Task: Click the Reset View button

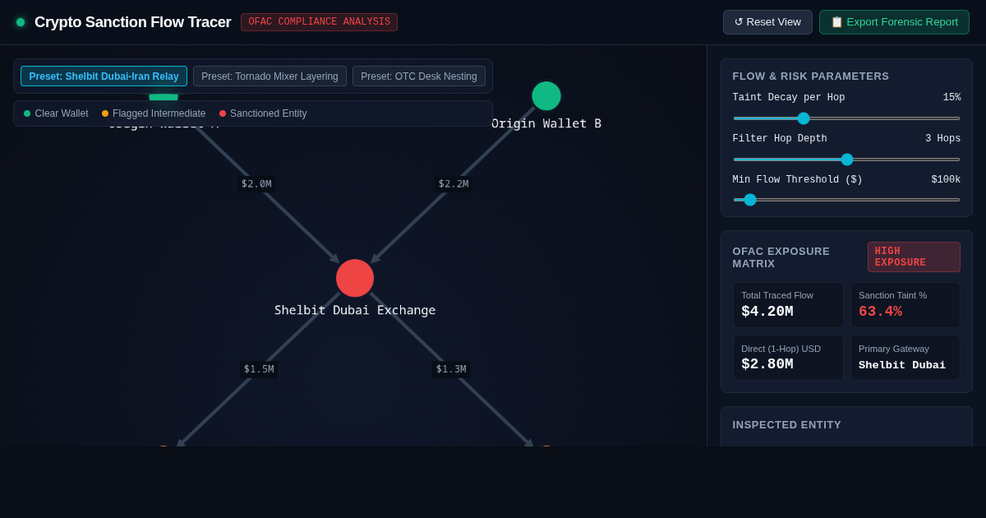Action: click(x=767, y=22)
